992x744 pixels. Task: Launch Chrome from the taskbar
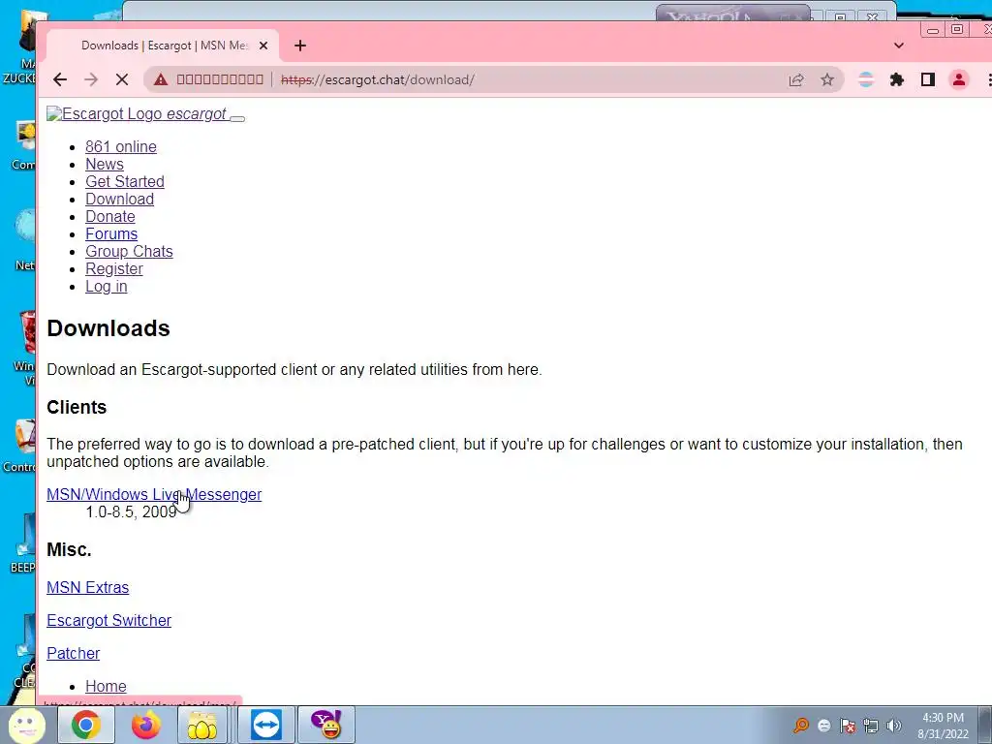[86, 725]
